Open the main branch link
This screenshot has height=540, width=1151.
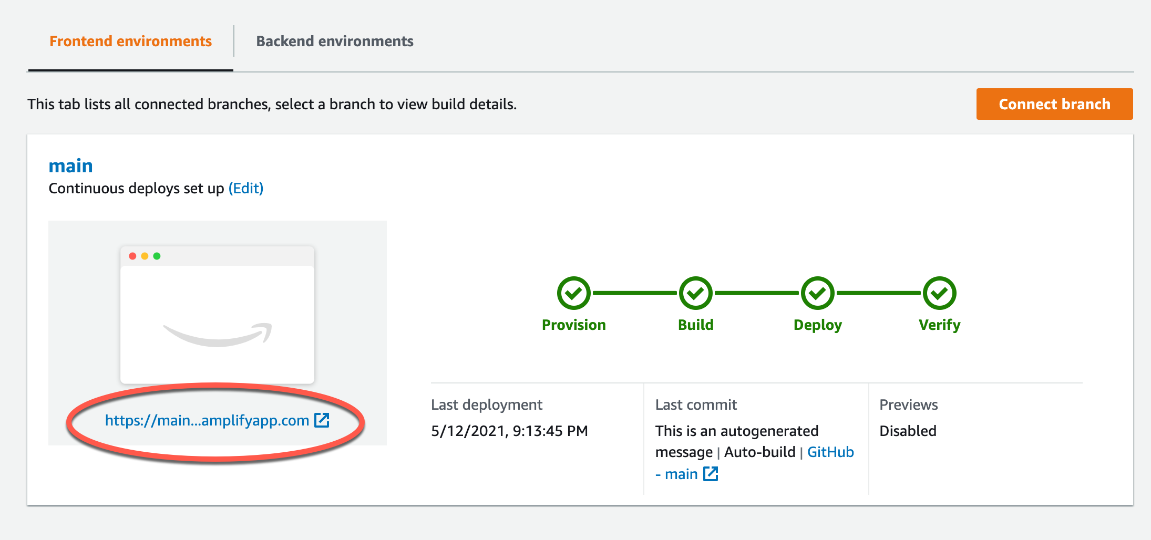pos(71,166)
